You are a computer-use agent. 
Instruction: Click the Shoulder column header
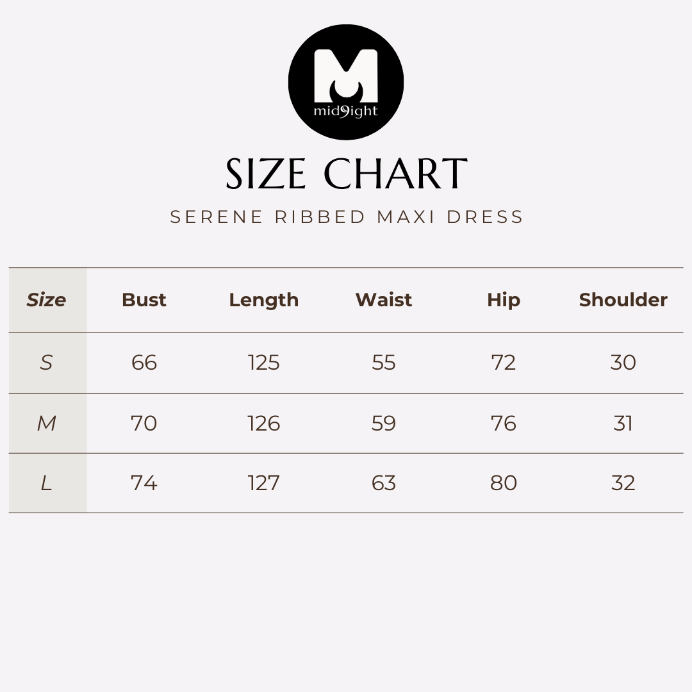pyautogui.click(x=623, y=300)
